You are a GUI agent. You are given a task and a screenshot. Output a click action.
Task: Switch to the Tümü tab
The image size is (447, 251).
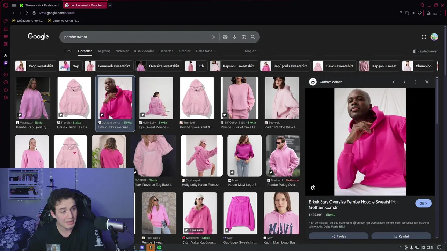pyautogui.click(x=68, y=51)
